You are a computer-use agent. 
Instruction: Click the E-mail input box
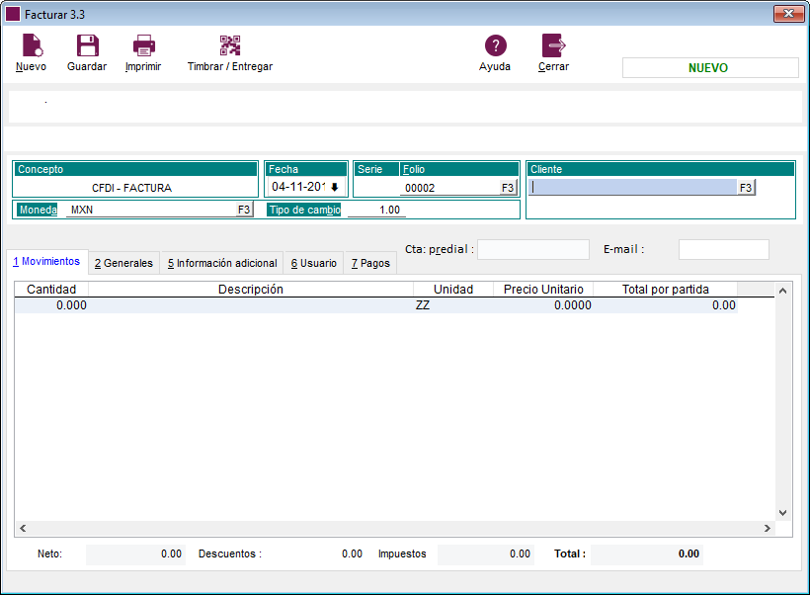(724, 250)
